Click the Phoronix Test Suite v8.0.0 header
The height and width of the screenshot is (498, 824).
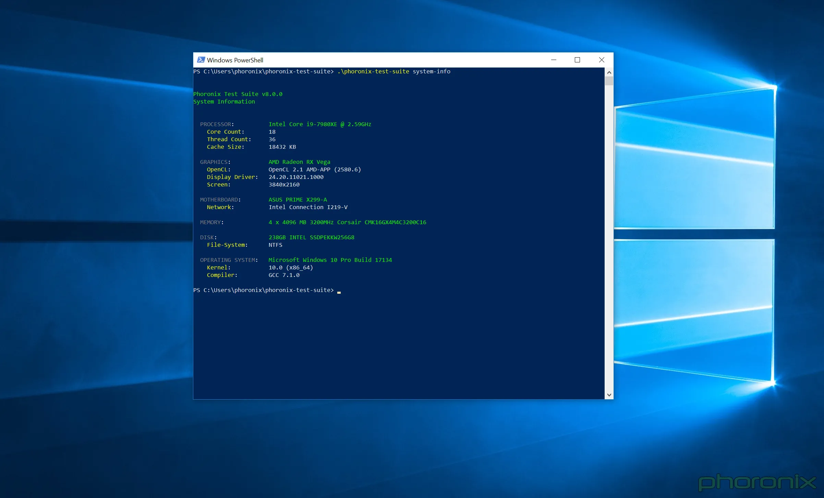238,94
